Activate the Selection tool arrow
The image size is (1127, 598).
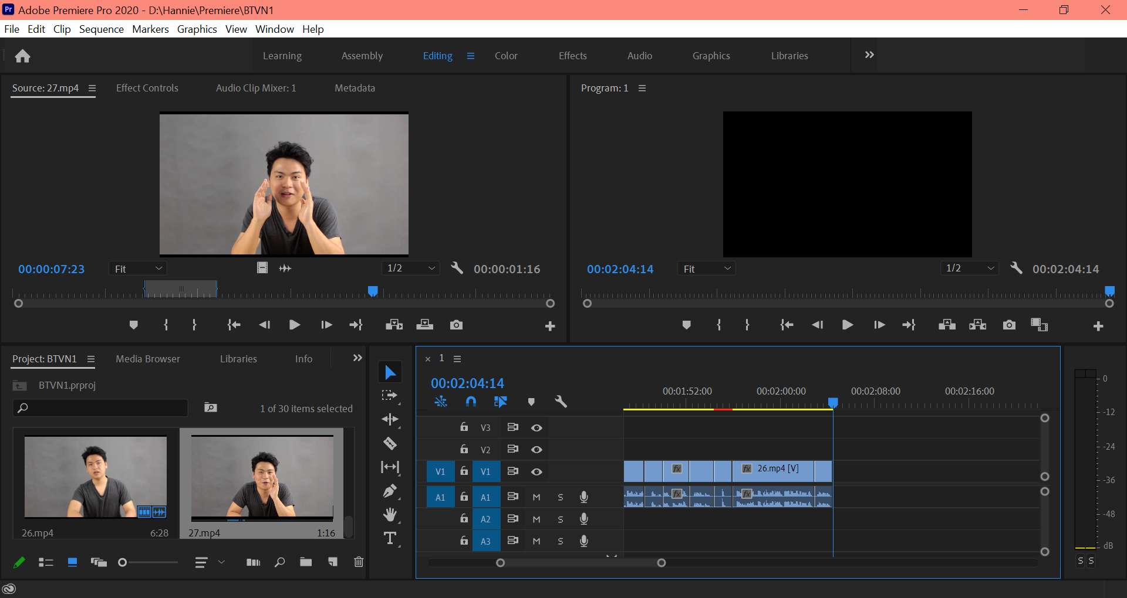click(390, 372)
